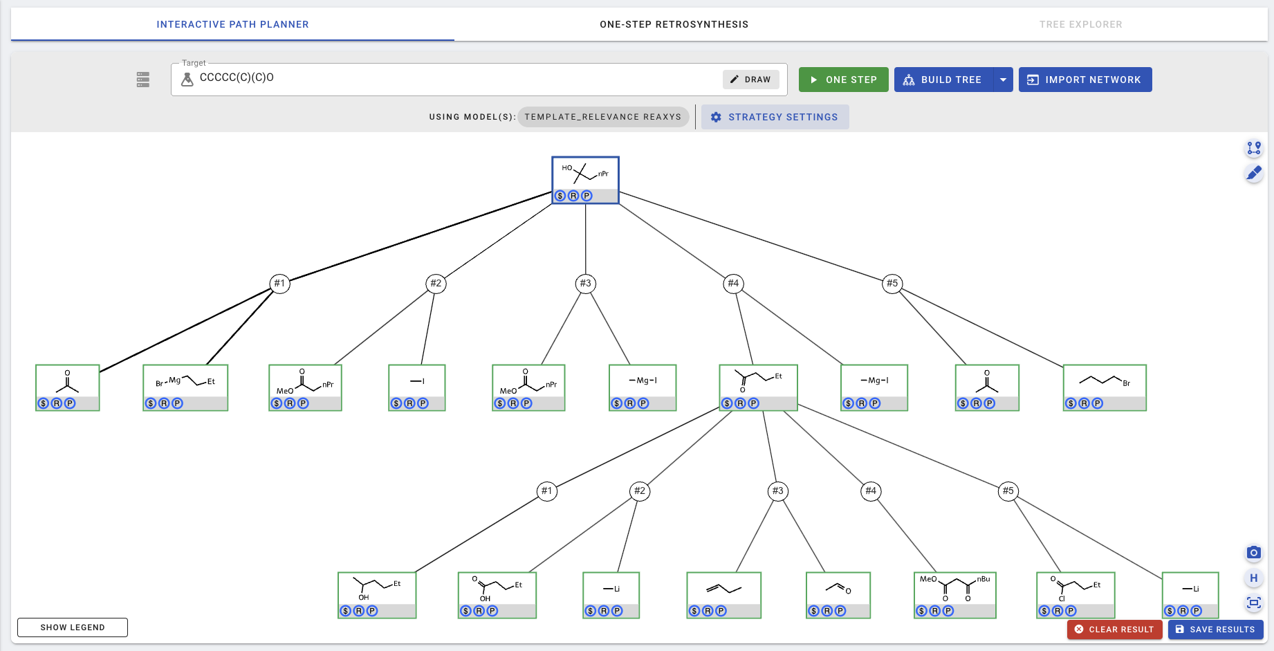
Task: Switch to the One-Step Retrosynthesis tab
Action: (674, 24)
